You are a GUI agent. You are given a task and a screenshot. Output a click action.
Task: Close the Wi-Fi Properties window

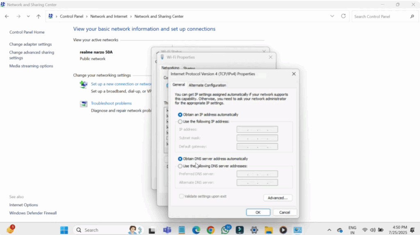(271, 57)
